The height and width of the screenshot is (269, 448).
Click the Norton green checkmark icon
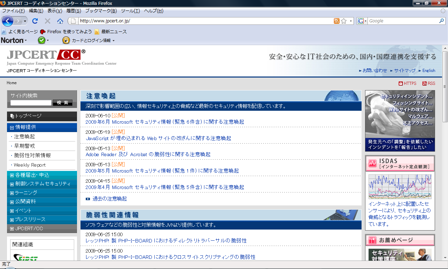42,40
